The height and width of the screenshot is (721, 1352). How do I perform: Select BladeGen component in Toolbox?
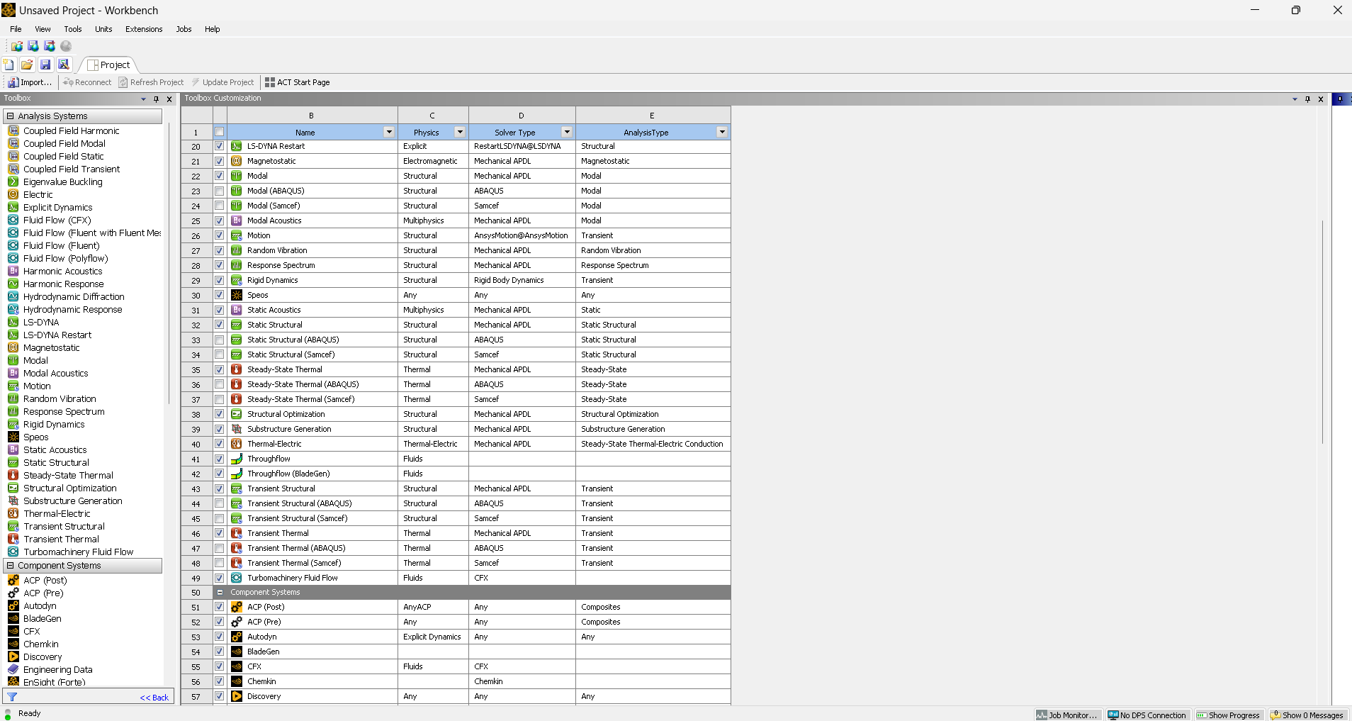click(x=42, y=618)
